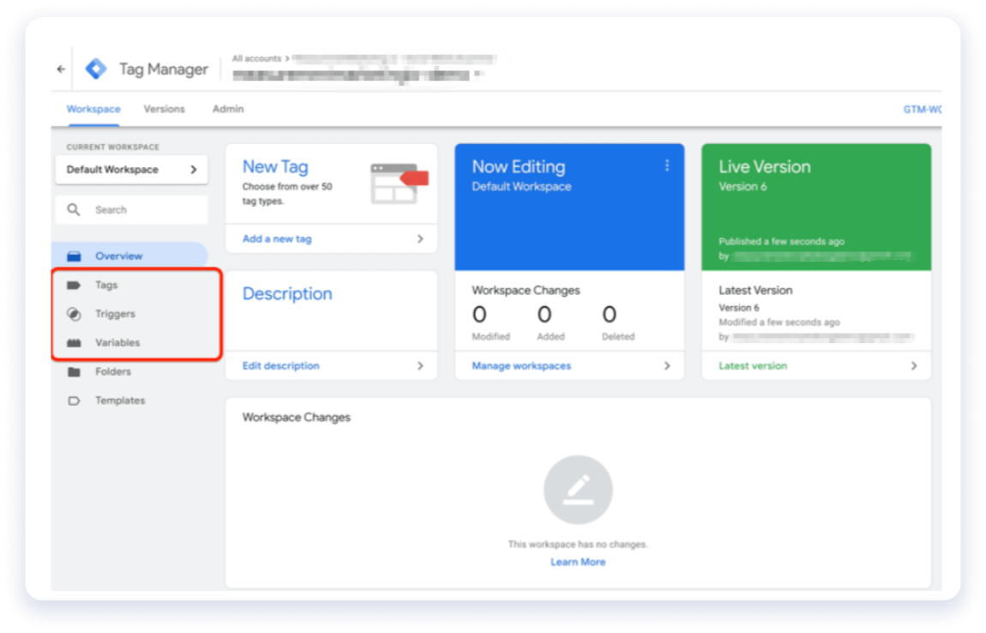986x633 pixels.
Task: Click the Tag Manager diamond logo
Action: coord(96,69)
